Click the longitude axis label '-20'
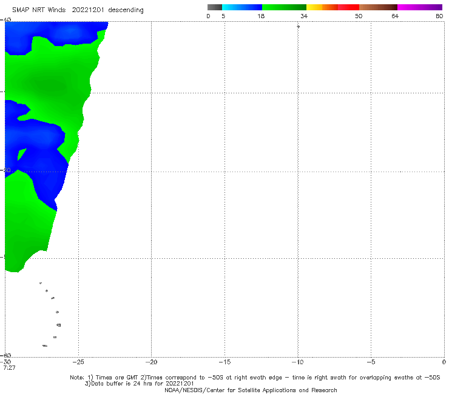 click(x=151, y=362)
